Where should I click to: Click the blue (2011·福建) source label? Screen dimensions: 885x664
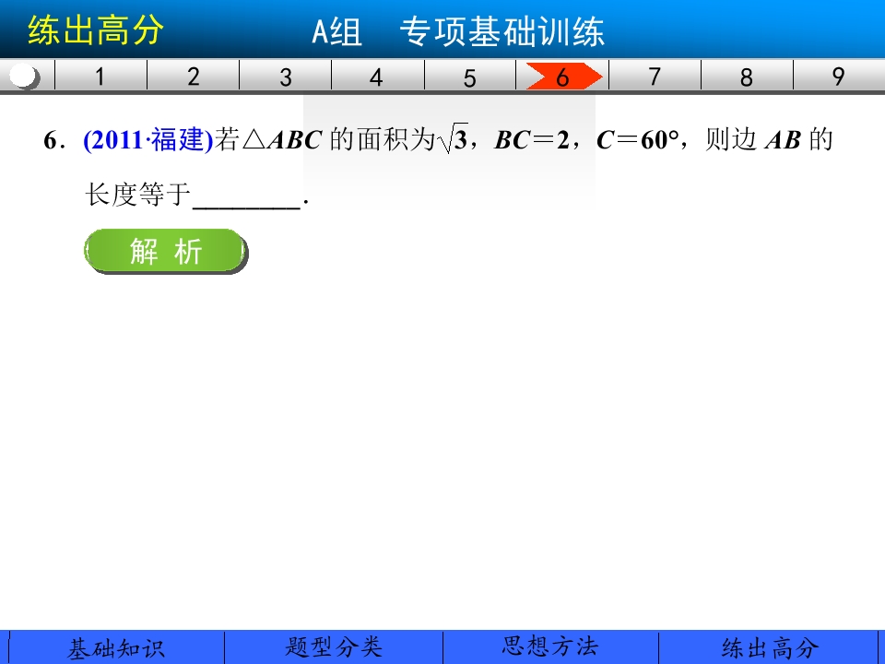[147, 139]
